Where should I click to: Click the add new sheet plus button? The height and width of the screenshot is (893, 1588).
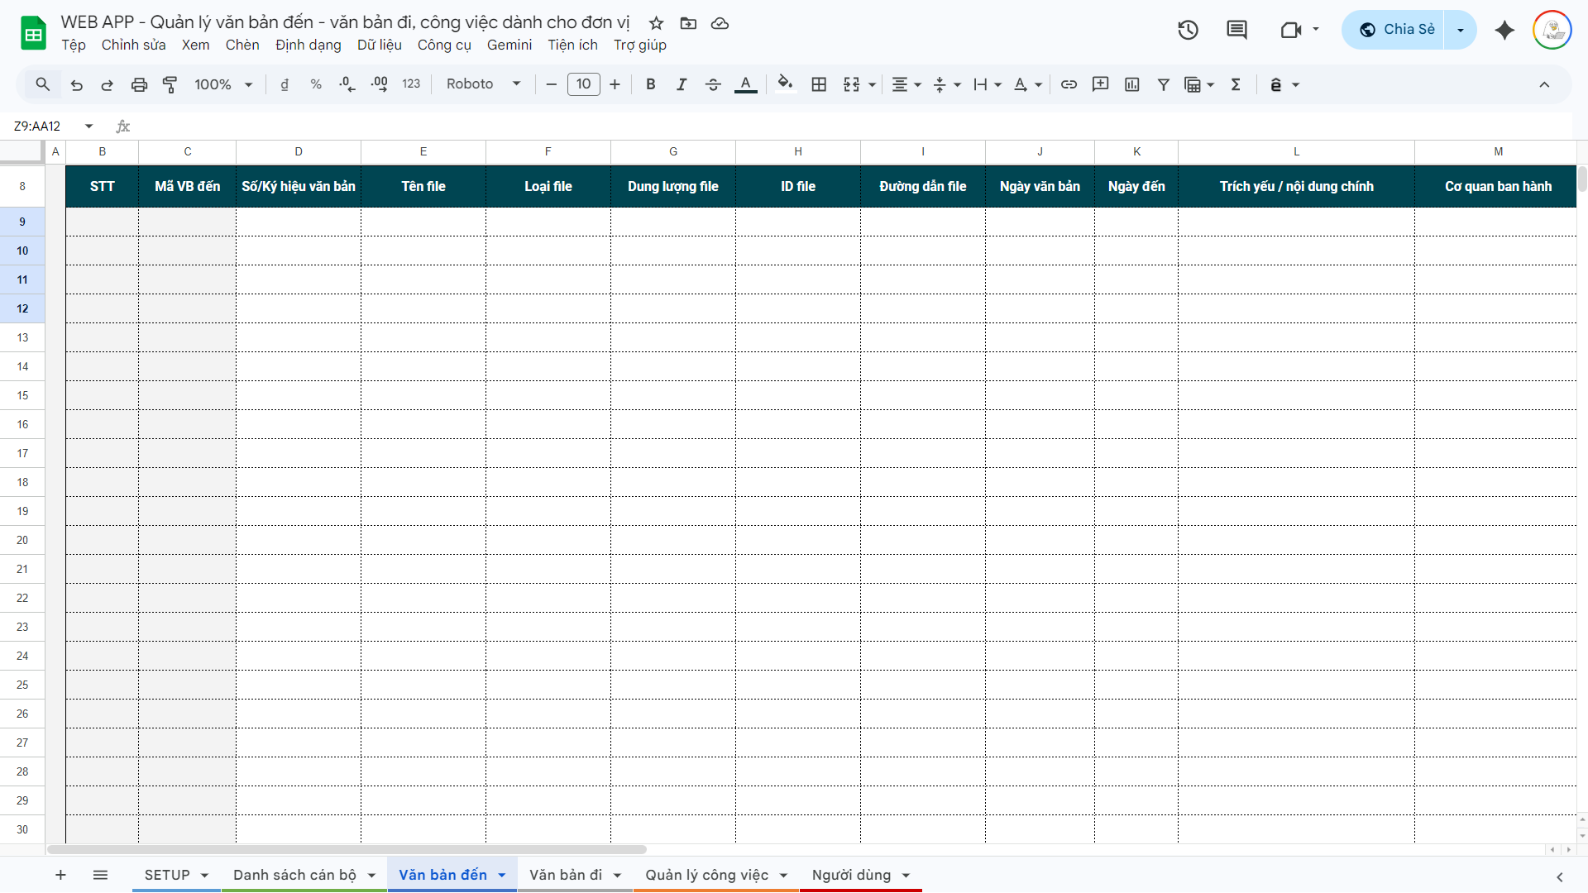(x=60, y=875)
